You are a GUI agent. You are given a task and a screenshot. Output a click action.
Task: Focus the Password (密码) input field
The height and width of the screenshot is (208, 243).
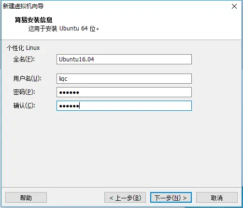[124, 92]
